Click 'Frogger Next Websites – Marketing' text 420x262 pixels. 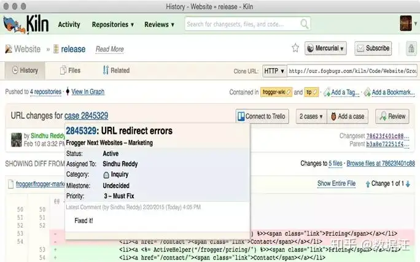click(x=109, y=143)
